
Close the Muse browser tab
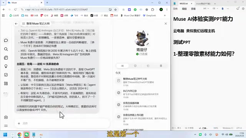42,3
